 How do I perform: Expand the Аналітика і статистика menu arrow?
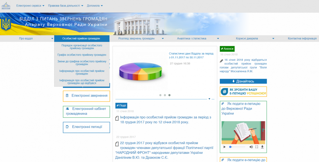[x=218, y=39]
